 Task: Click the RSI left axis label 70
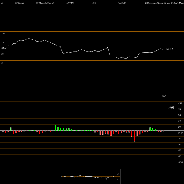3,42
